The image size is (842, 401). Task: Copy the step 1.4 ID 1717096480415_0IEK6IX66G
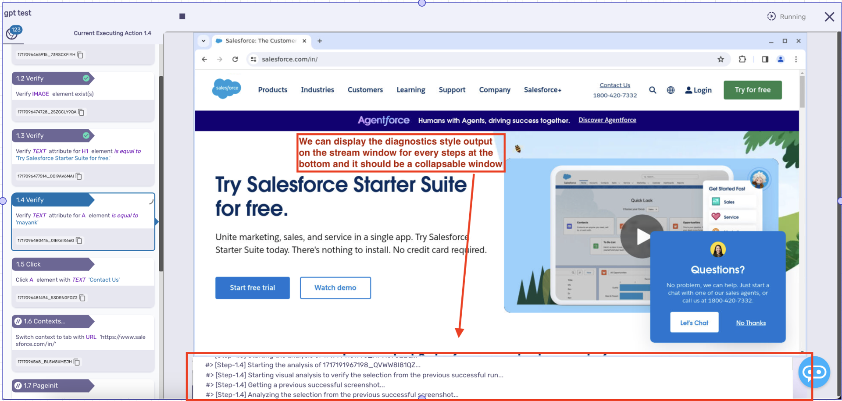(79, 241)
